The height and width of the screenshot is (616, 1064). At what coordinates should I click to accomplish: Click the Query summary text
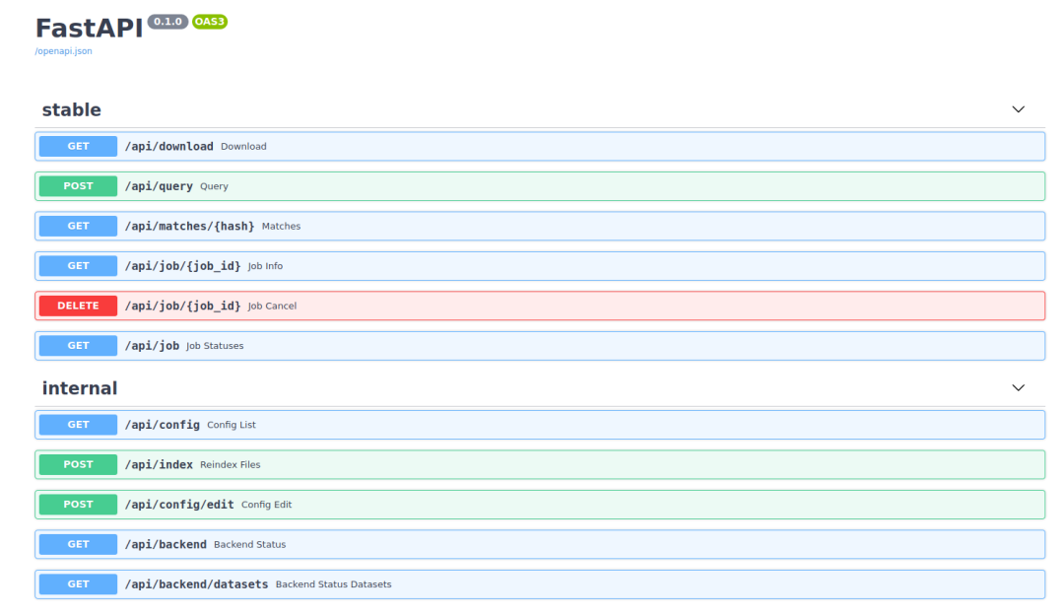point(214,186)
